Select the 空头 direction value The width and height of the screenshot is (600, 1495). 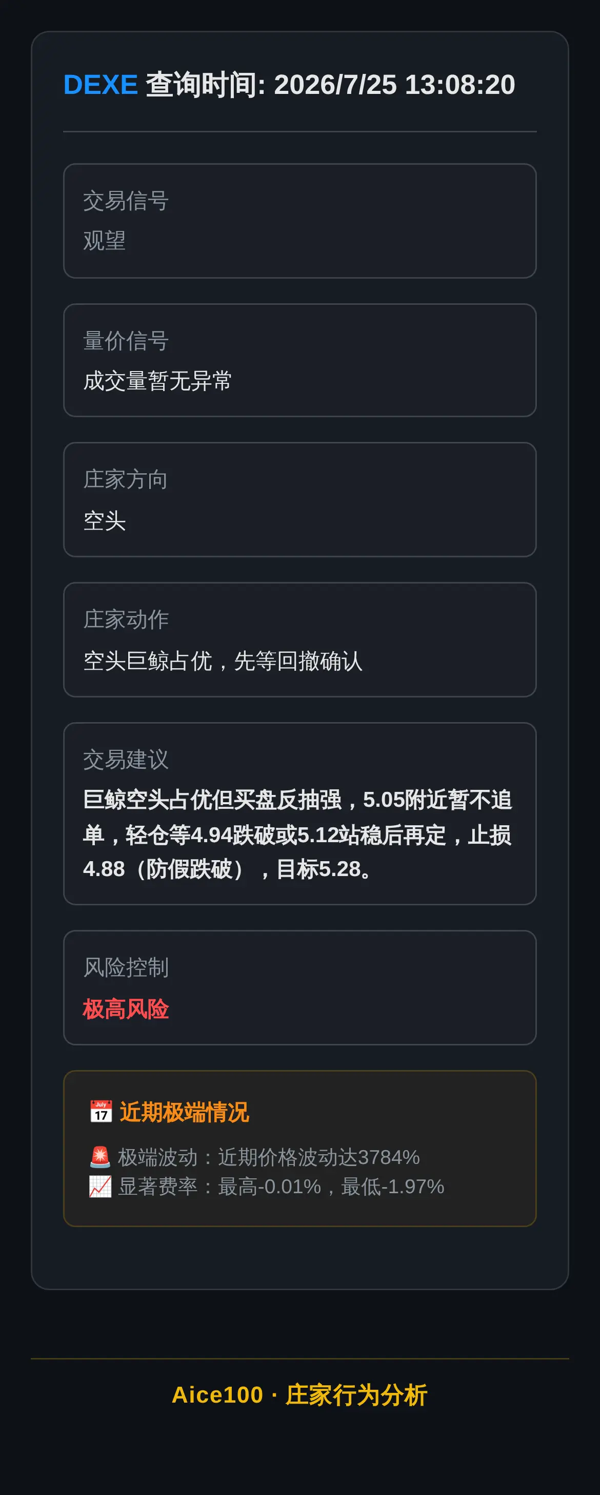(x=104, y=520)
